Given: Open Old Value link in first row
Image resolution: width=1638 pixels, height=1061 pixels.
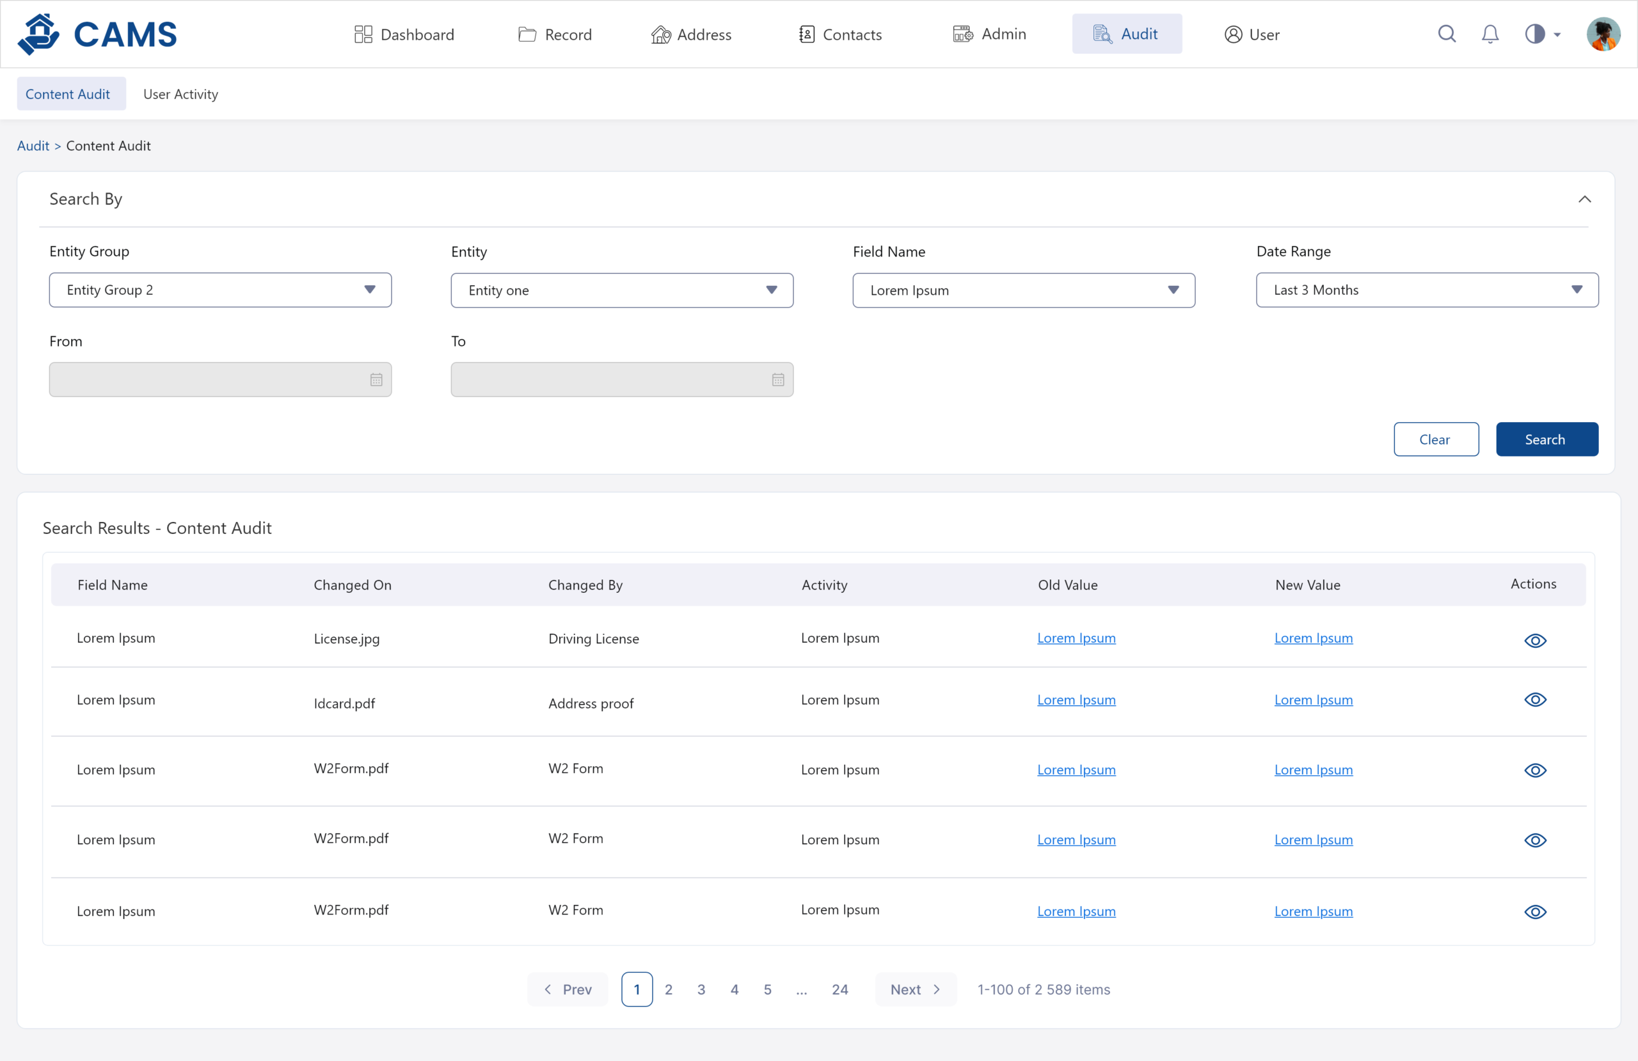Looking at the screenshot, I should [x=1076, y=638].
